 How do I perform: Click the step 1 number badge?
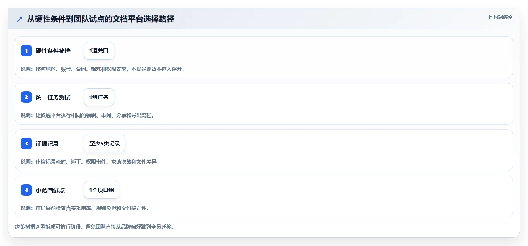point(26,51)
